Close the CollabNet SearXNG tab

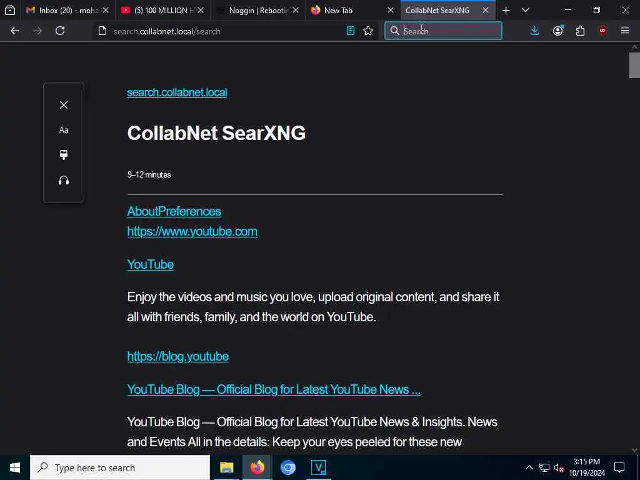(486, 10)
